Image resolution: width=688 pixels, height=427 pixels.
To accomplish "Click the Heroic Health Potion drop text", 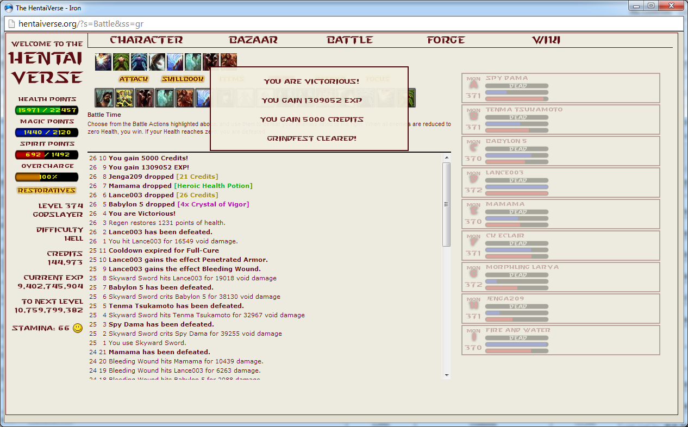I will (x=213, y=186).
